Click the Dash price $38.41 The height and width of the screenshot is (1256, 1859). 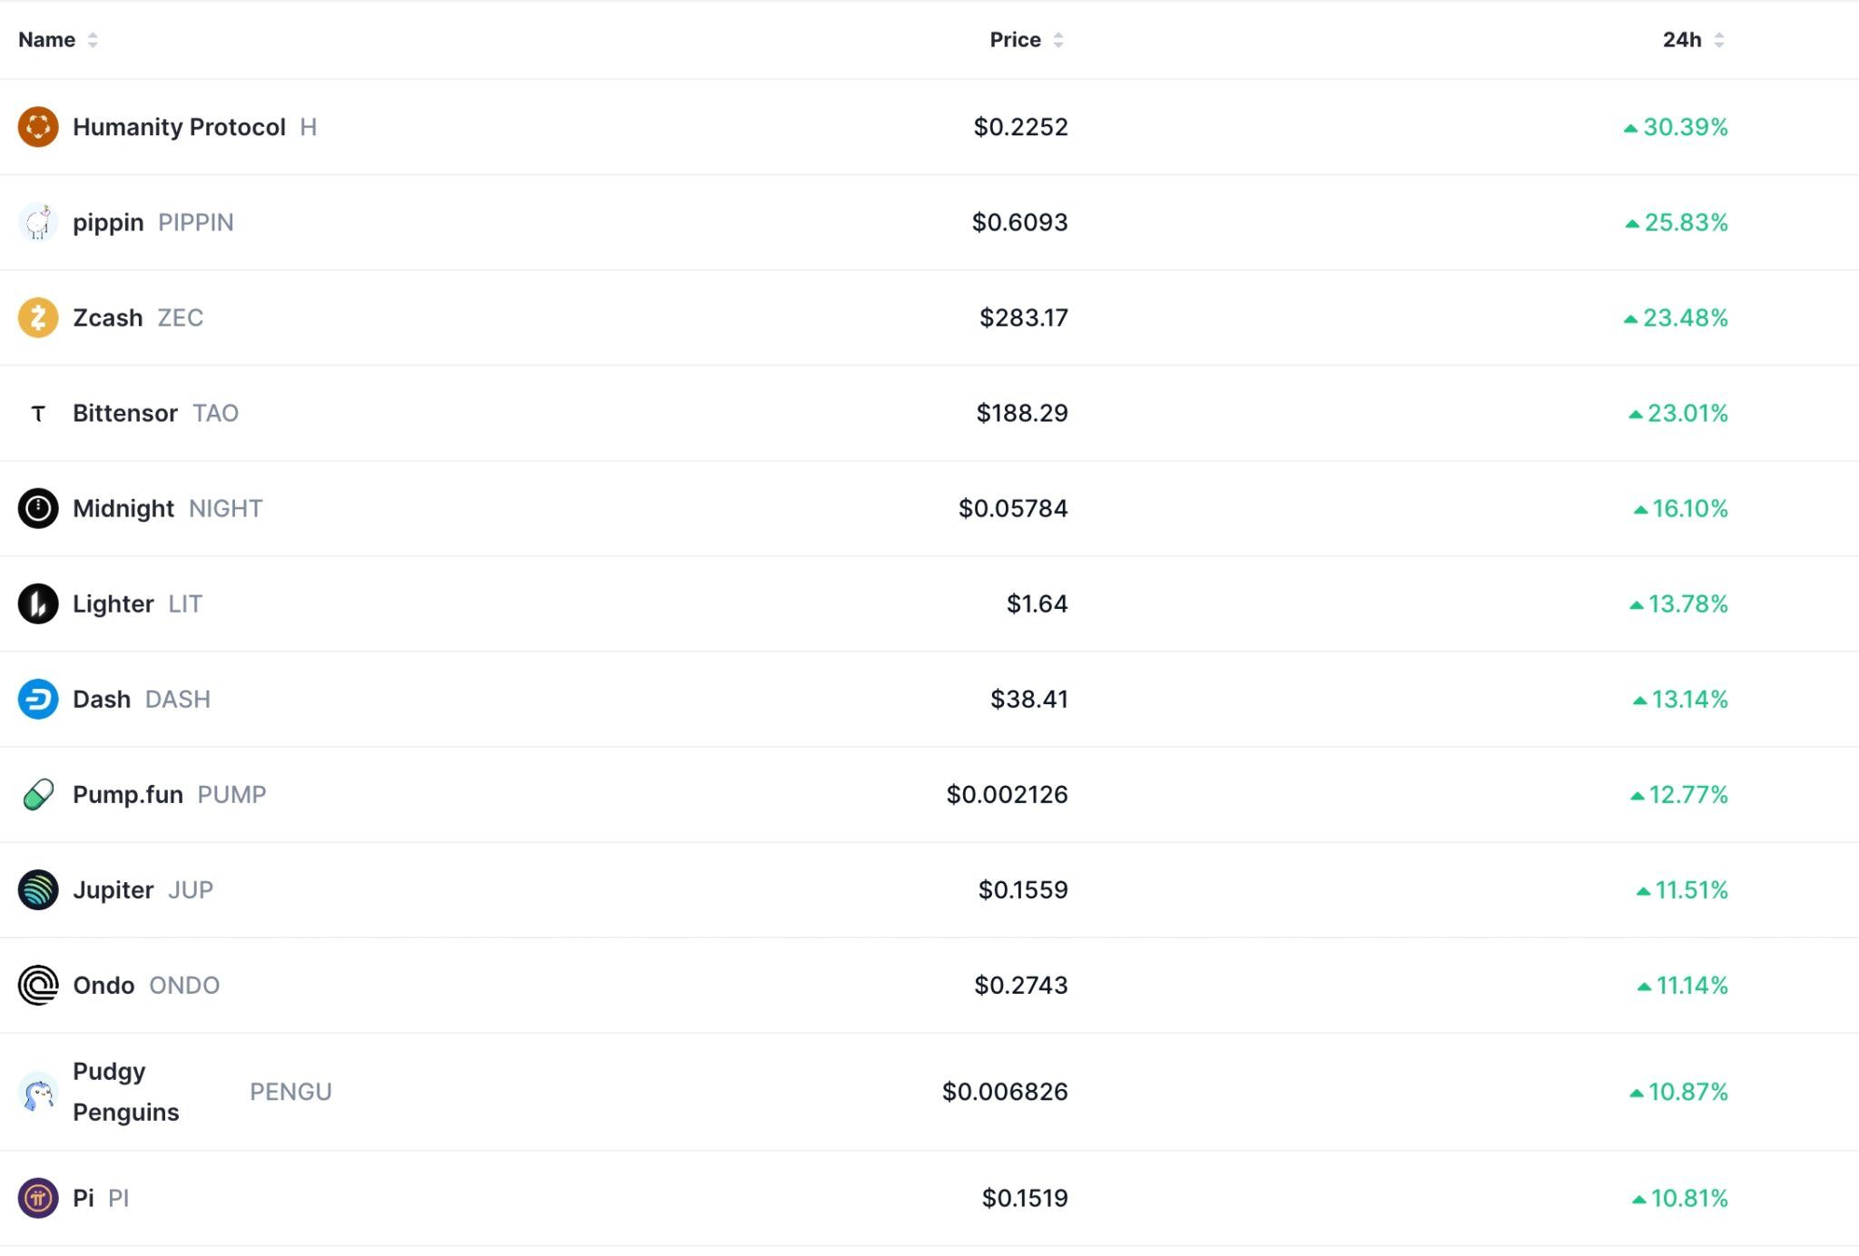[x=1028, y=699]
